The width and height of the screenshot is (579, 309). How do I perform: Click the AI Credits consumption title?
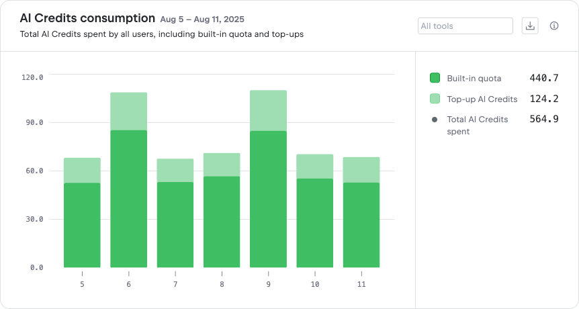tap(87, 18)
